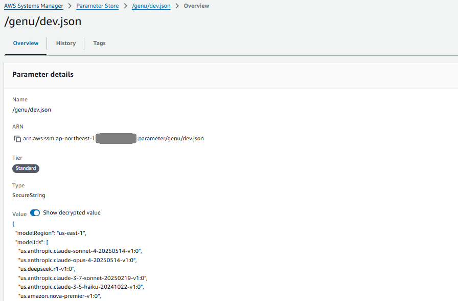Image resolution: width=458 pixels, height=301 pixels.
Task: Click the ARN string starting arn:aws:ssm:ap-northeast-1
Action: coord(113,138)
